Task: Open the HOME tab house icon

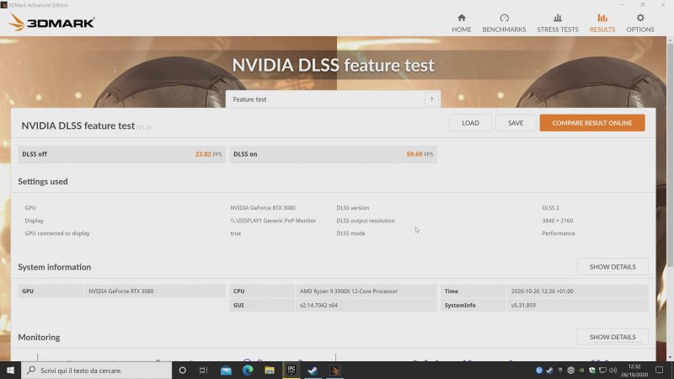Action: pyautogui.click(x=461, y=18)
